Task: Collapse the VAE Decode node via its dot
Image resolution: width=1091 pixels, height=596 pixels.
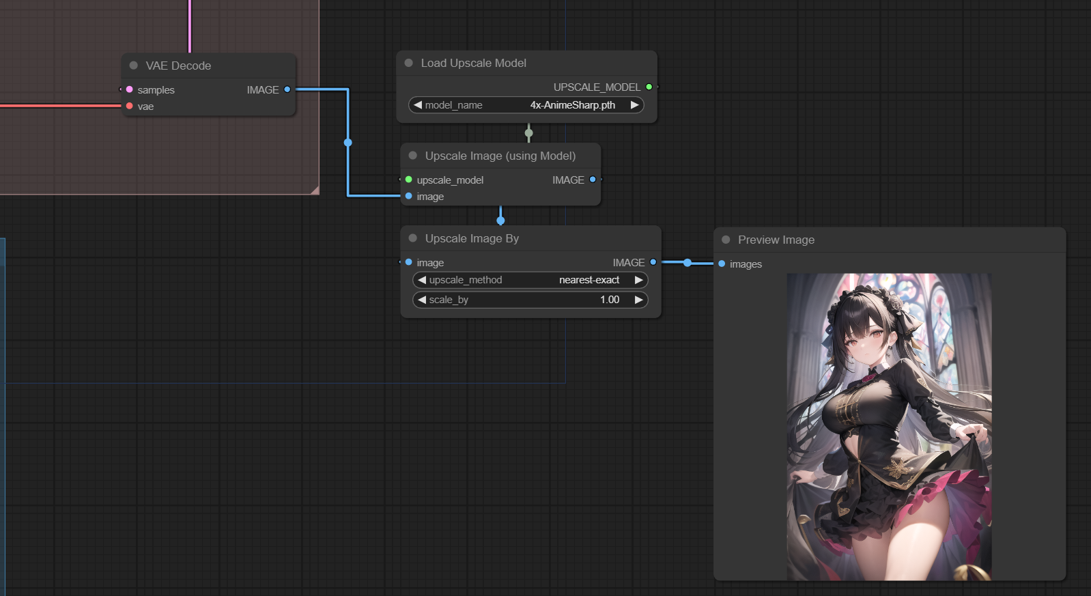Action: 134,66
